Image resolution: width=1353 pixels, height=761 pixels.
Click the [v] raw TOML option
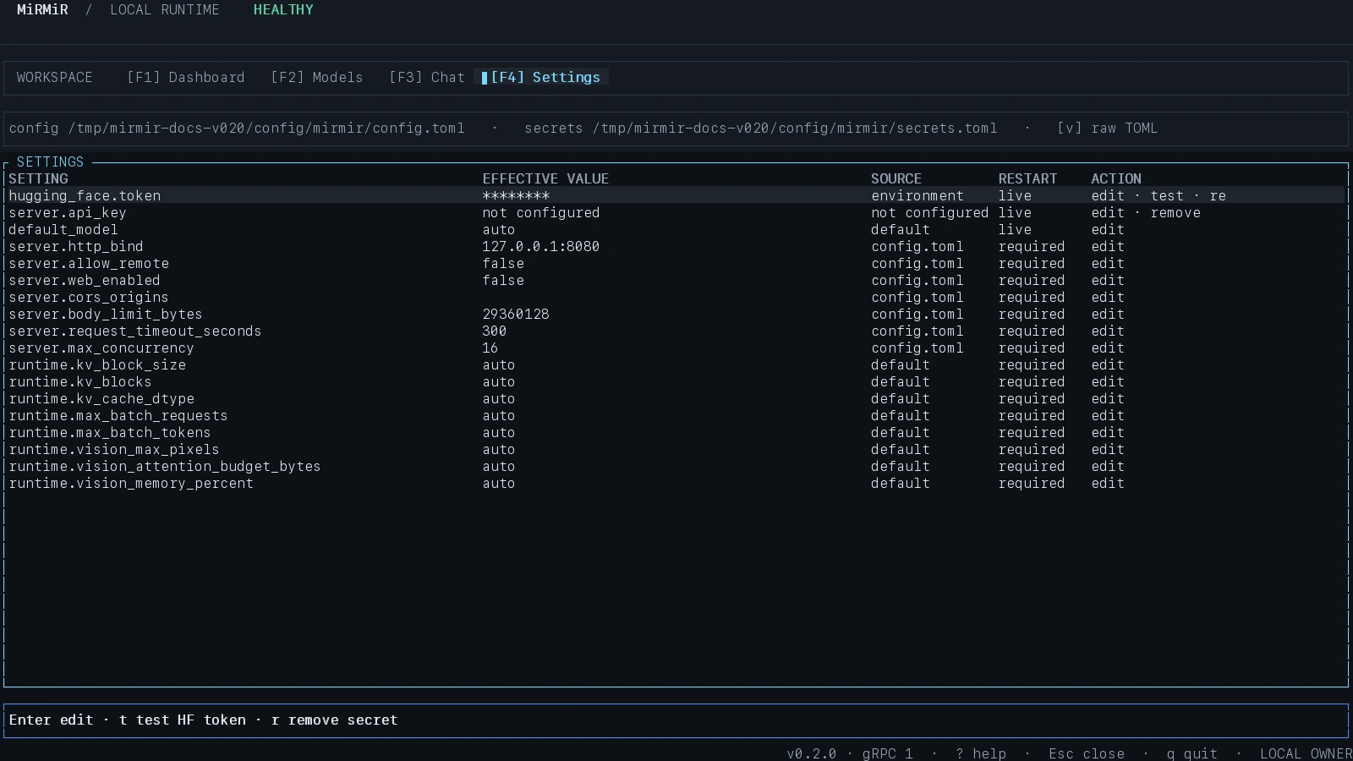coord(1108,128)
